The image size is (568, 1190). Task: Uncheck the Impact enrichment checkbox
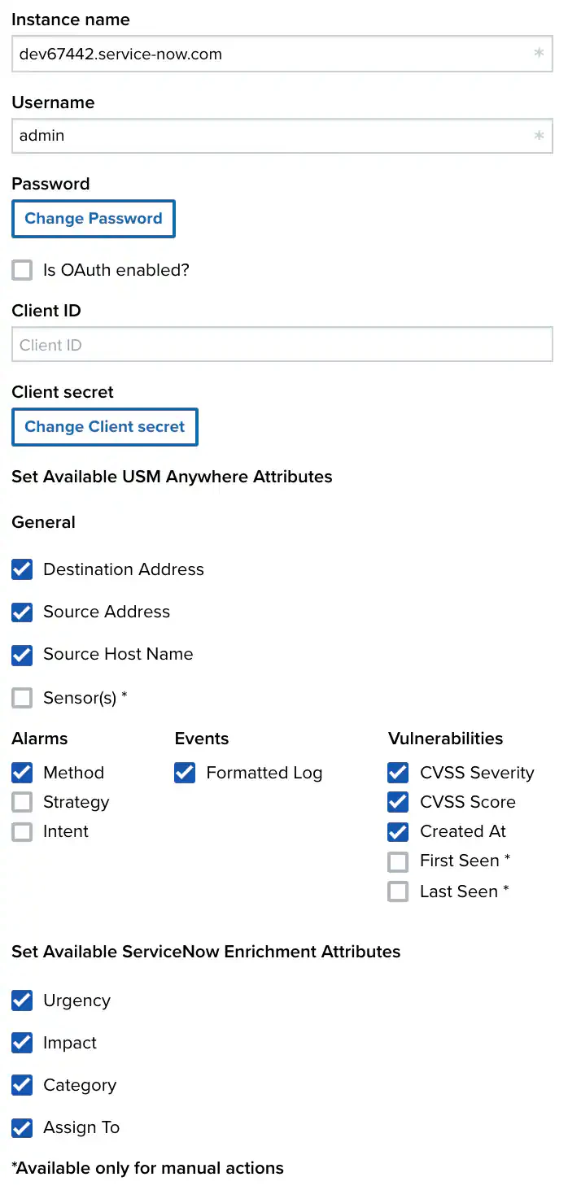pos(22,1043)
